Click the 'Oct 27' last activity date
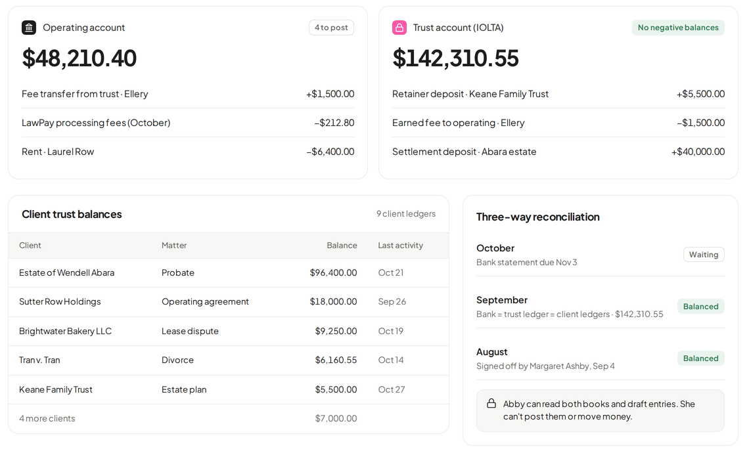The height and width of the screenshot is (453, 749). (392, 389)
